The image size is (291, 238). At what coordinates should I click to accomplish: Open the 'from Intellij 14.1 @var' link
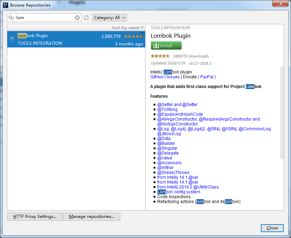[178, 182]
